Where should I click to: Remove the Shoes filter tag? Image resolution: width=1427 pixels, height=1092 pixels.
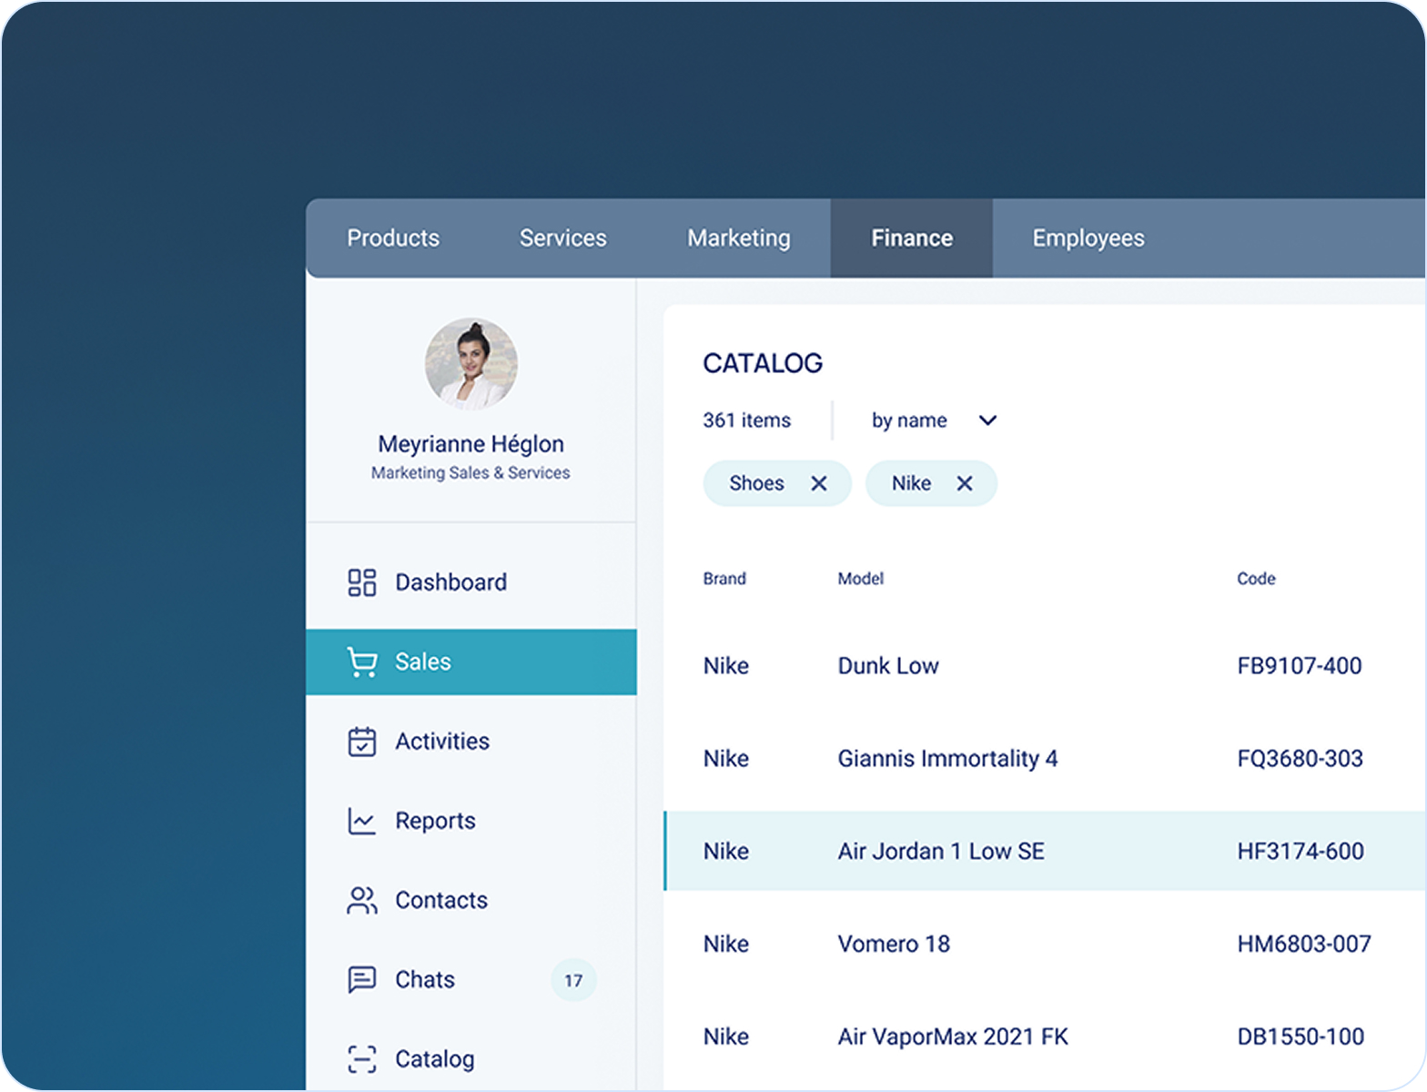coord(819,483)
